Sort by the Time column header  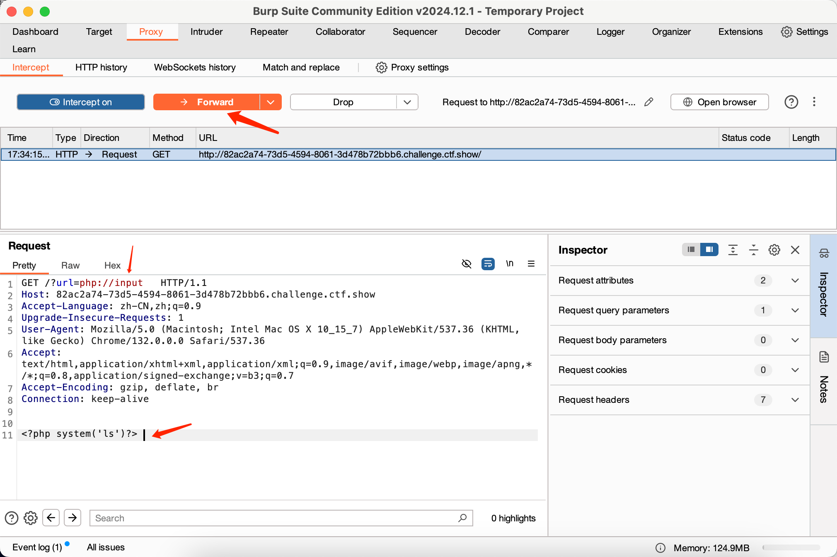(x=27, y=138)
